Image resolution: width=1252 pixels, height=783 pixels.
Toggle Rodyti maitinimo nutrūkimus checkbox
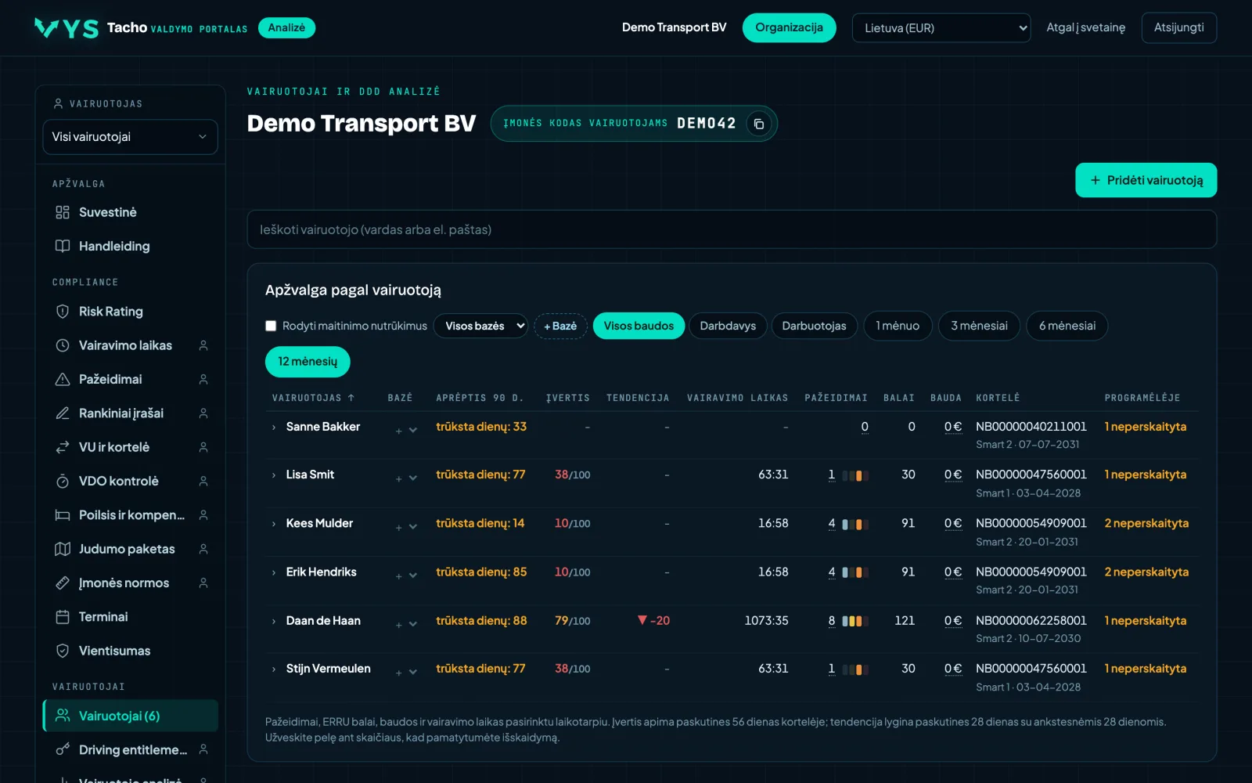[271, 326]
